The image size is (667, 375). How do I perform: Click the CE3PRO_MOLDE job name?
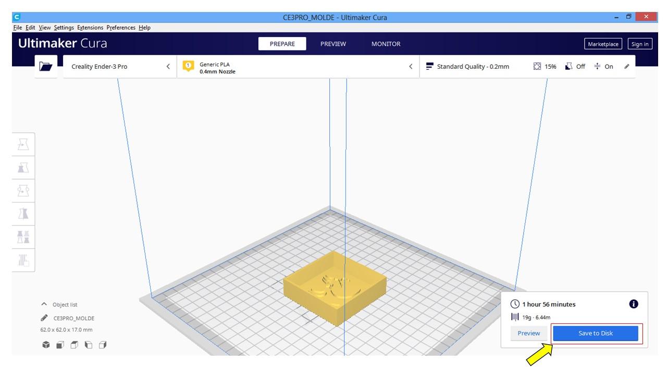[x=74, y=318]
